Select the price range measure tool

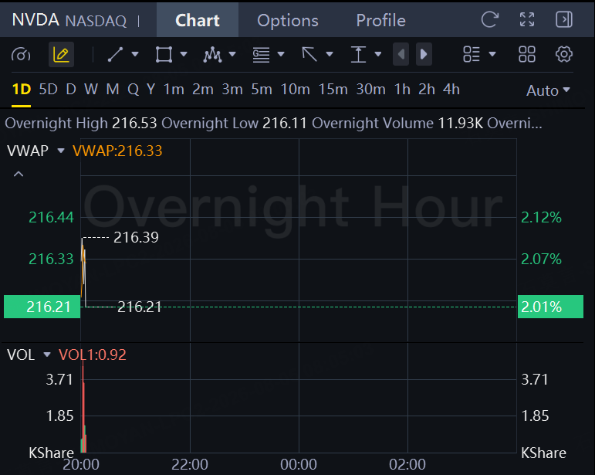(358, 54)
